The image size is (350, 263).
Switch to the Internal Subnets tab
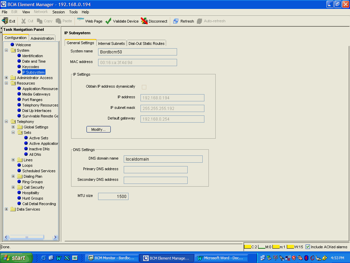pos(111,43)
